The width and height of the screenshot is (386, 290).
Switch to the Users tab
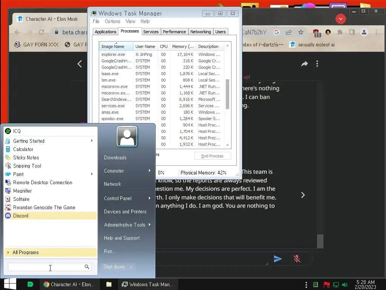point(220,32)
